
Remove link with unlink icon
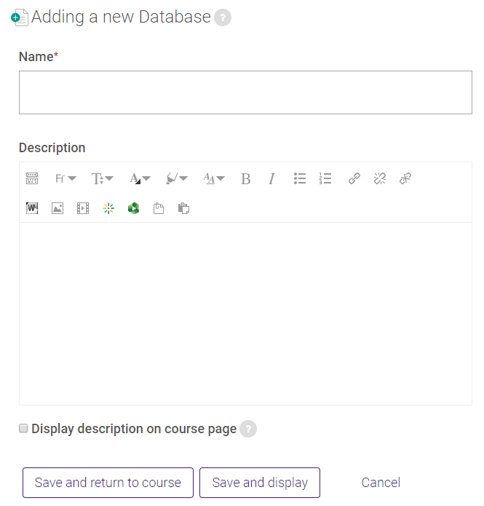pyautogui.click(x=380, y=178)
